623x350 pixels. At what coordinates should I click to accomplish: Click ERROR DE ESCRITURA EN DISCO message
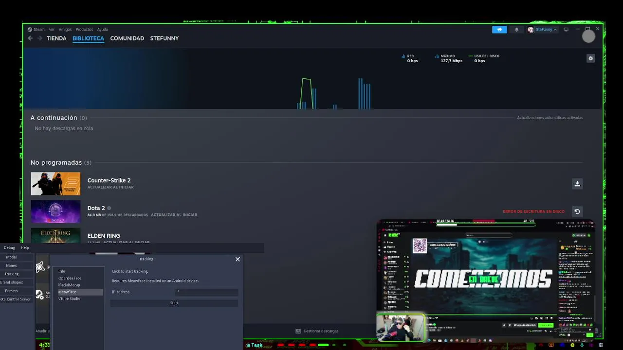pos(533,211)
